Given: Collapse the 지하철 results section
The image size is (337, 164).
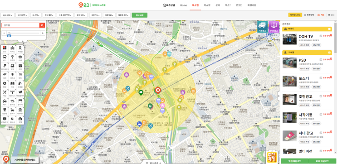Looking at the screenshot, I should 329,53.
